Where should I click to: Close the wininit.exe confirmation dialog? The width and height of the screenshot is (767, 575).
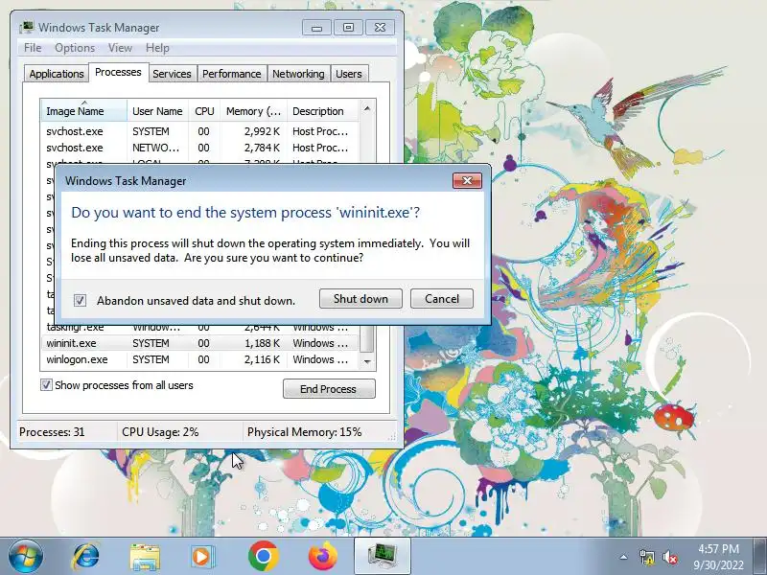467,181
